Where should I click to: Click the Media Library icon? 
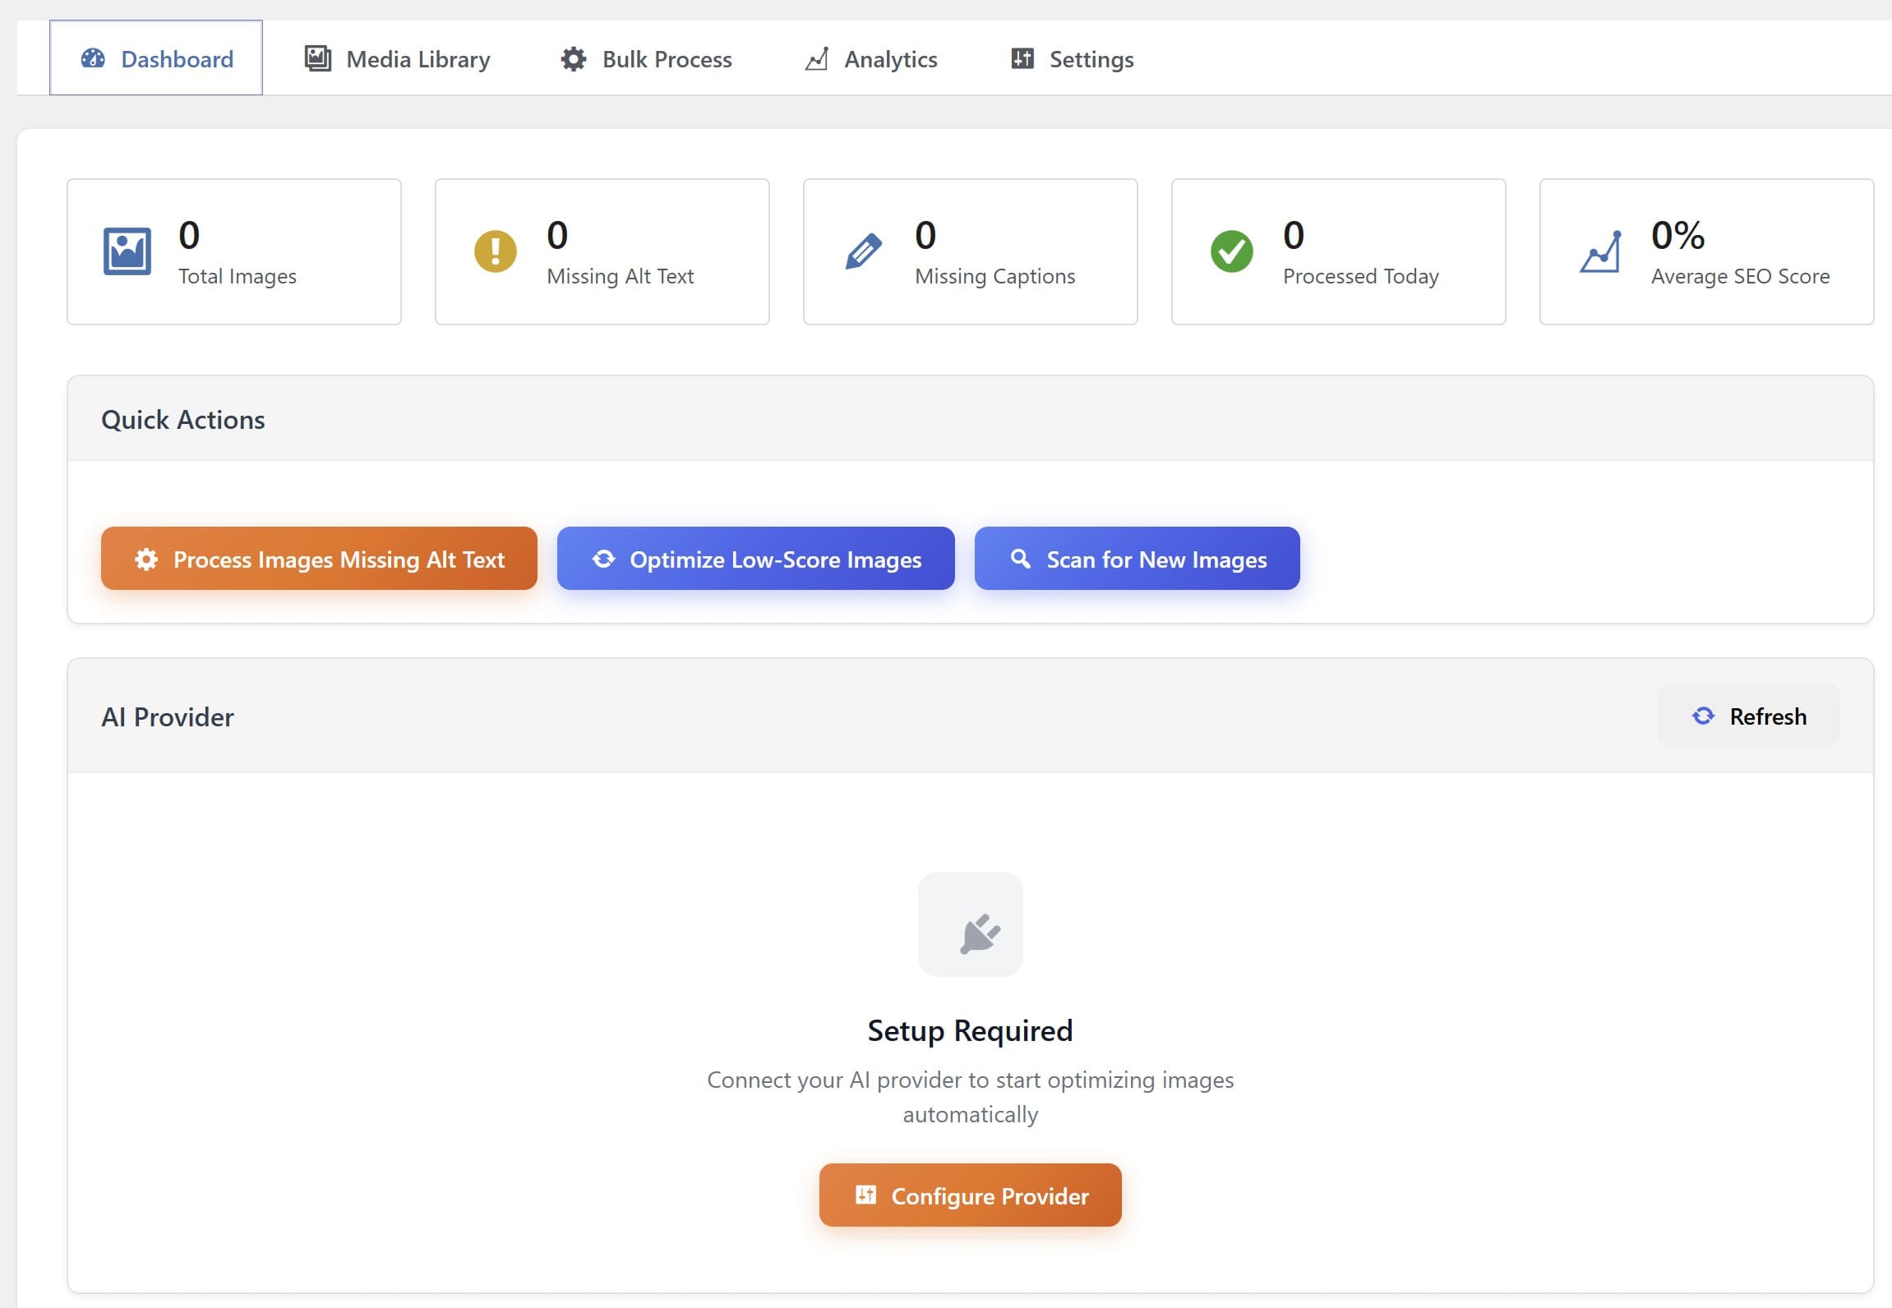click(x=316, y=58)
